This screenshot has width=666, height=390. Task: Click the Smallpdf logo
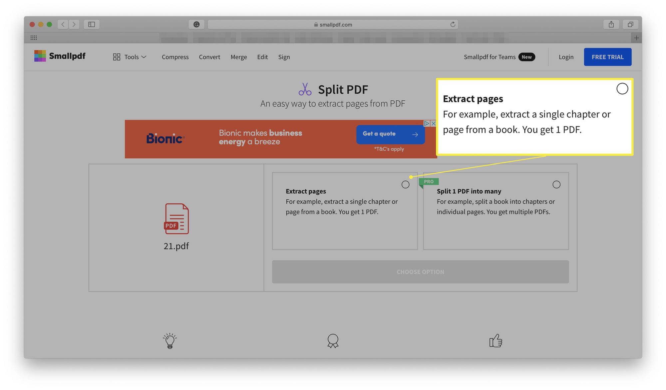click(60, 56)
